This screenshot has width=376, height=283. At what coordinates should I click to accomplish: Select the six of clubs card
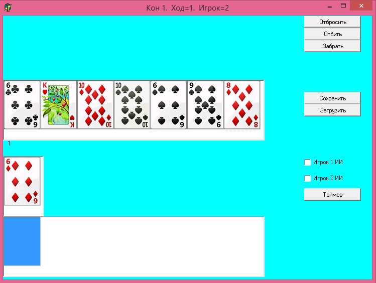click(x=22, y=105)
